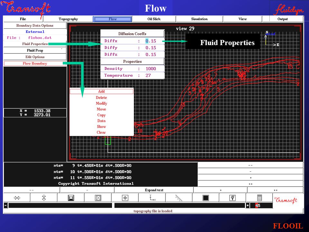309x232 pixels.
Task: Choose Clear in the popup list
Action: coord(101,132)
